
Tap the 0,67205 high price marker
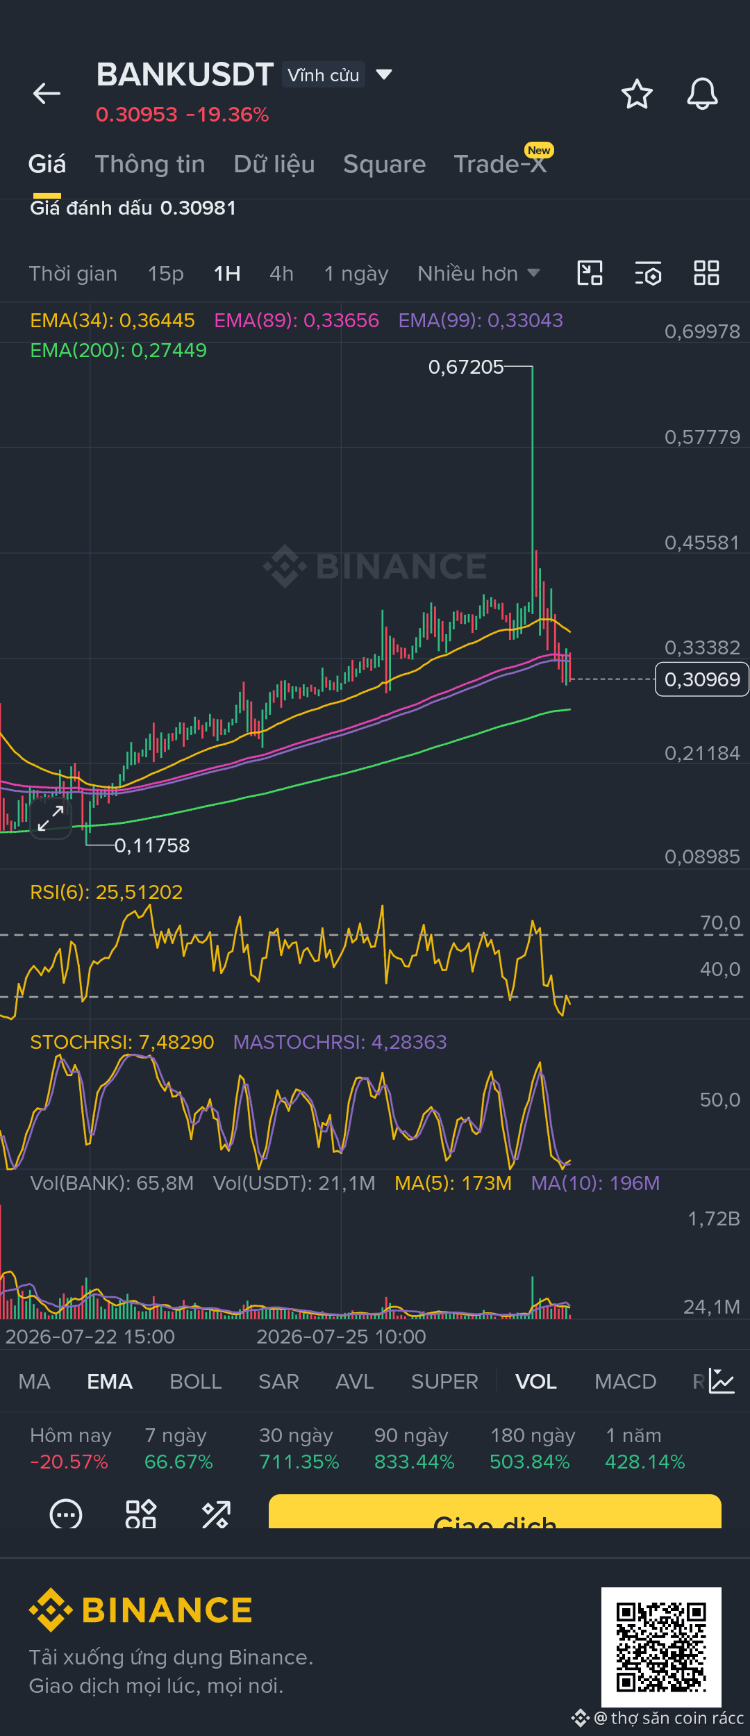(466, 367)
